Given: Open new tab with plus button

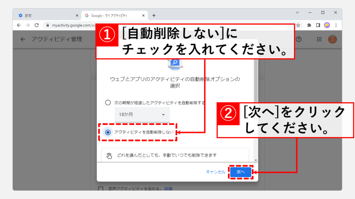Looking at the screenshot, I should (x=154, y=16).
